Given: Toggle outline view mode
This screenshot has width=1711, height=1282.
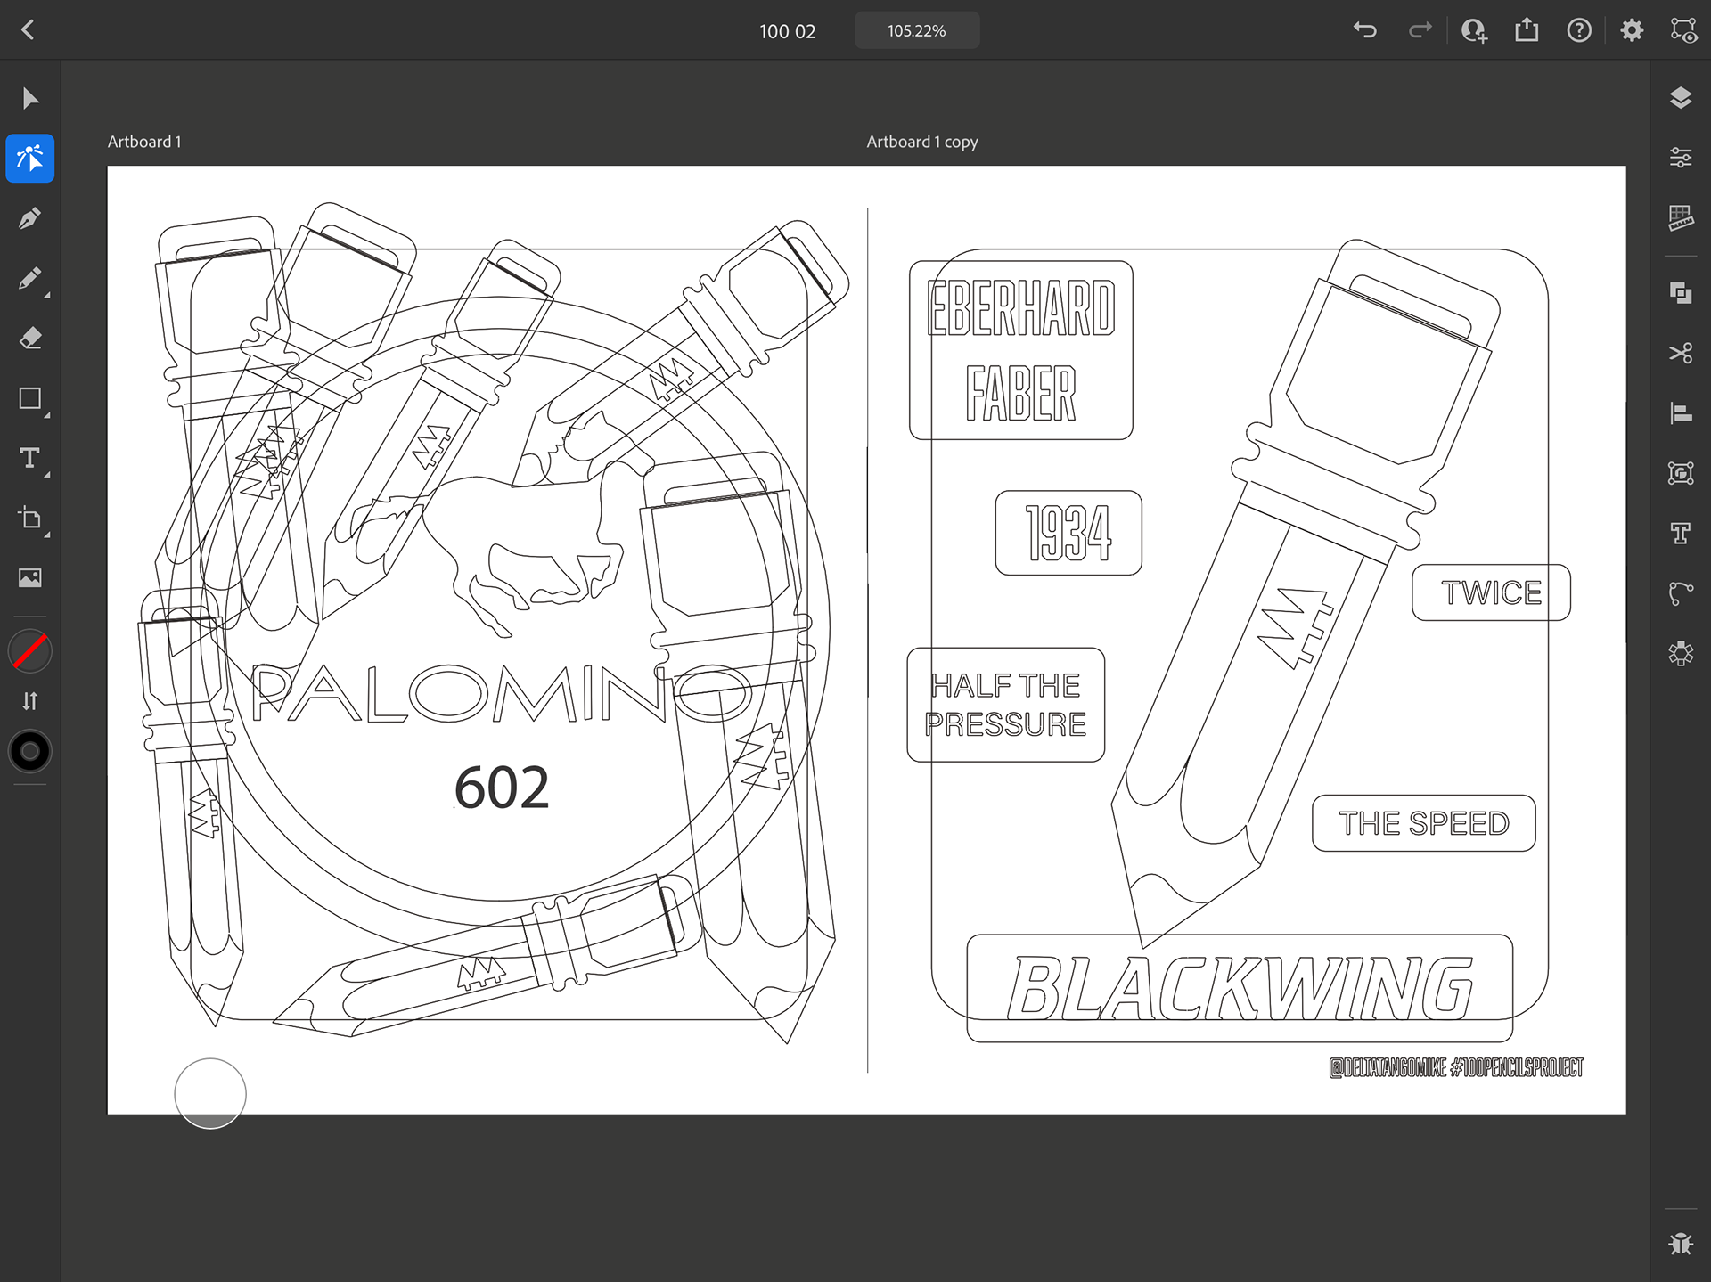Looking at the screenshot, I should point(1683,30).
